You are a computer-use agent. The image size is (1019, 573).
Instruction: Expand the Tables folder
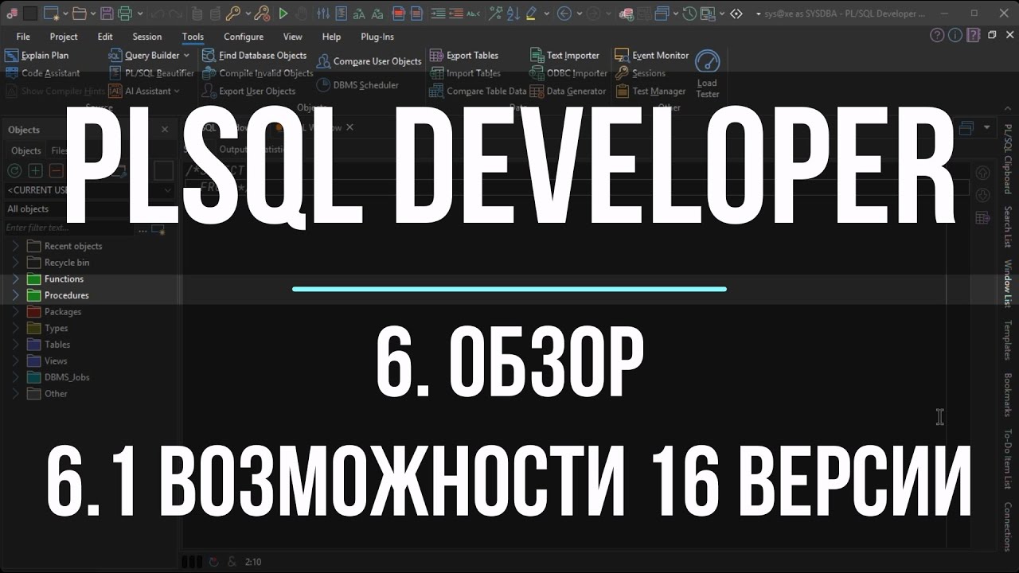(x=15, y=345)
